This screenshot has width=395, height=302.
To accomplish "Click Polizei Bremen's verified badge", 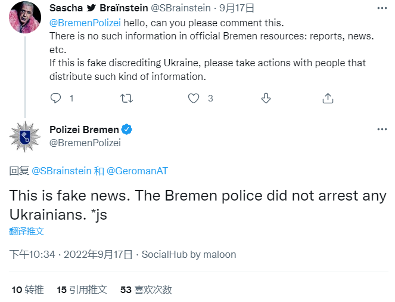I will point(127,130).
